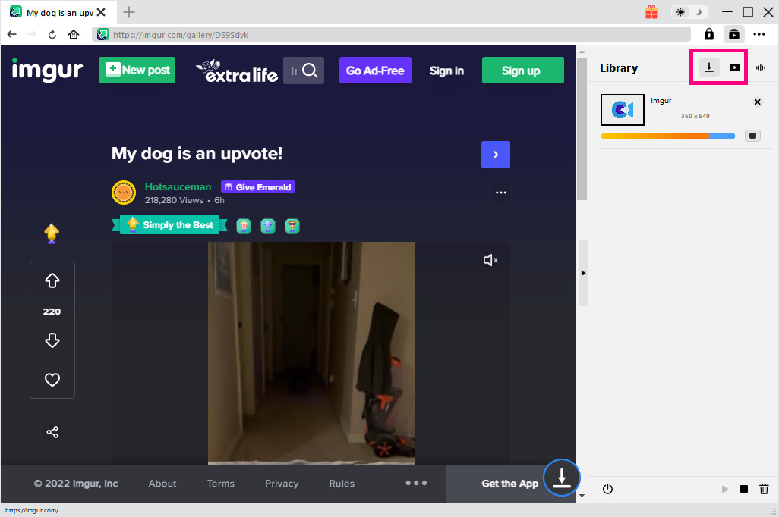Share the post using share icon
Viewport: 779px width, 517px height.
tap(52, 432)
